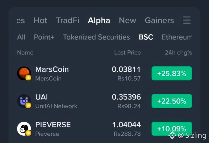The image size is (209, 143).
Task: Select the Ethereum chain filter
Action: [x=177, y=37]
